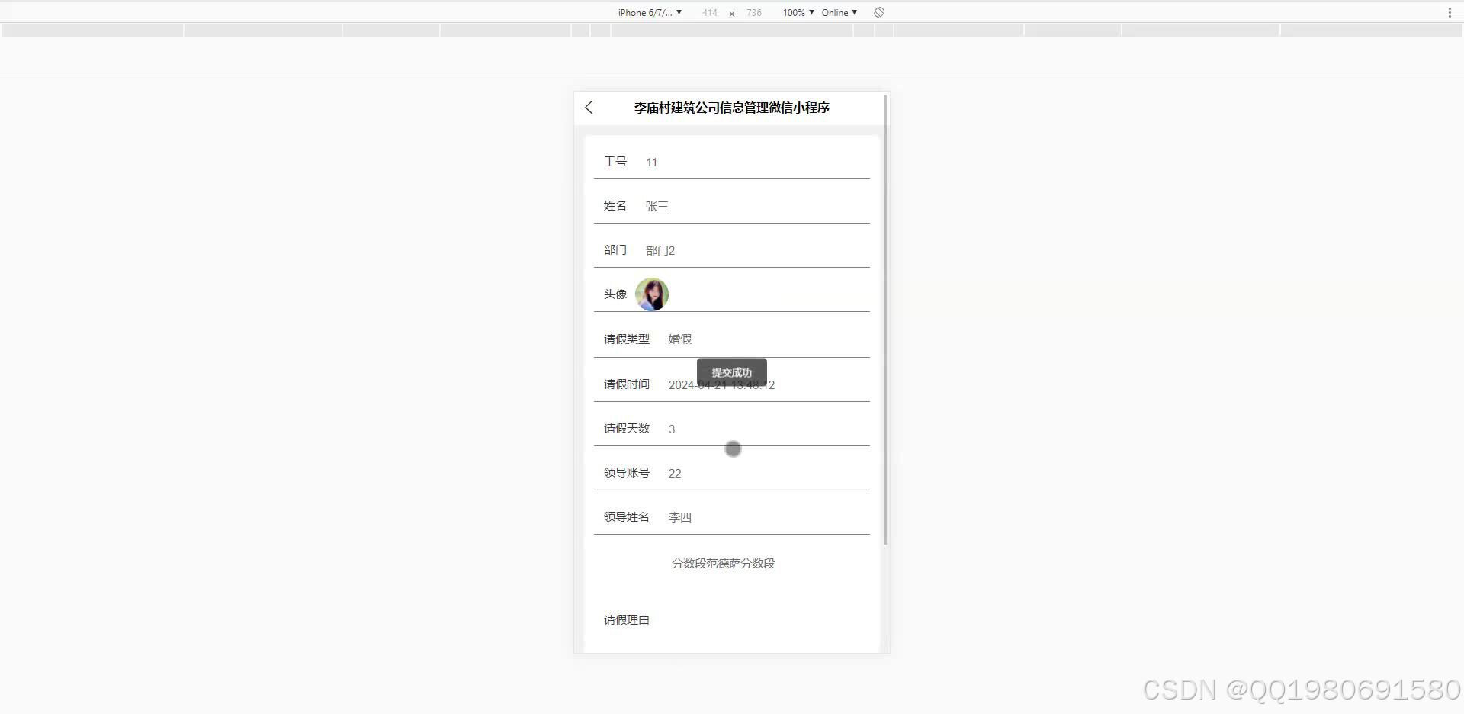Screen dimensions: 1464x714
Task: Click the circular user avatar photo
Action: coord(652,294)
